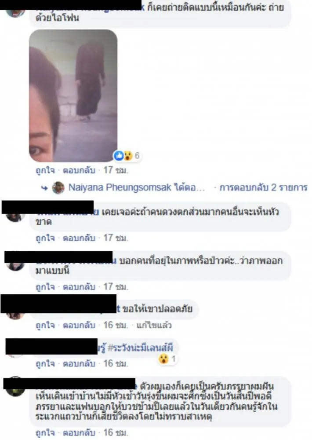Image resolution: width=312 pixels, height=440 pixels.
Task: Reply to the comment ending with มาแบบนี้
Action: click(x=79, y=287)
